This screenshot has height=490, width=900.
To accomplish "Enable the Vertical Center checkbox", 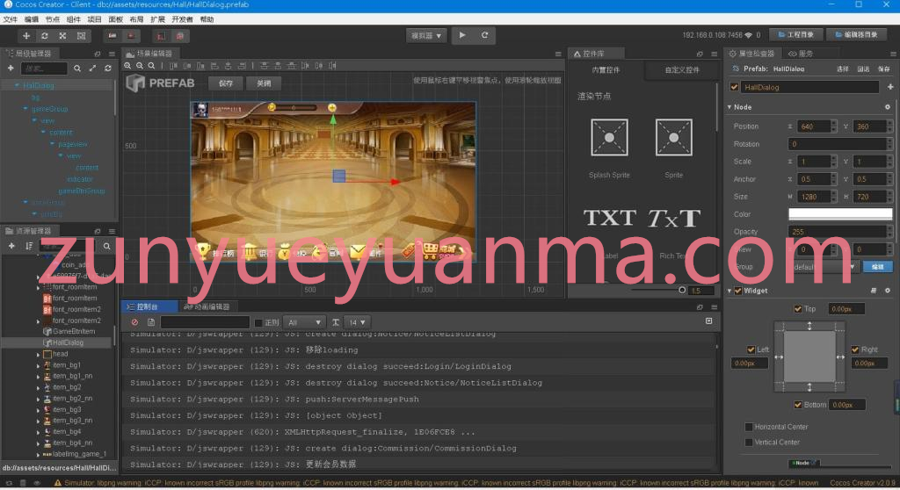I will 749,443.
